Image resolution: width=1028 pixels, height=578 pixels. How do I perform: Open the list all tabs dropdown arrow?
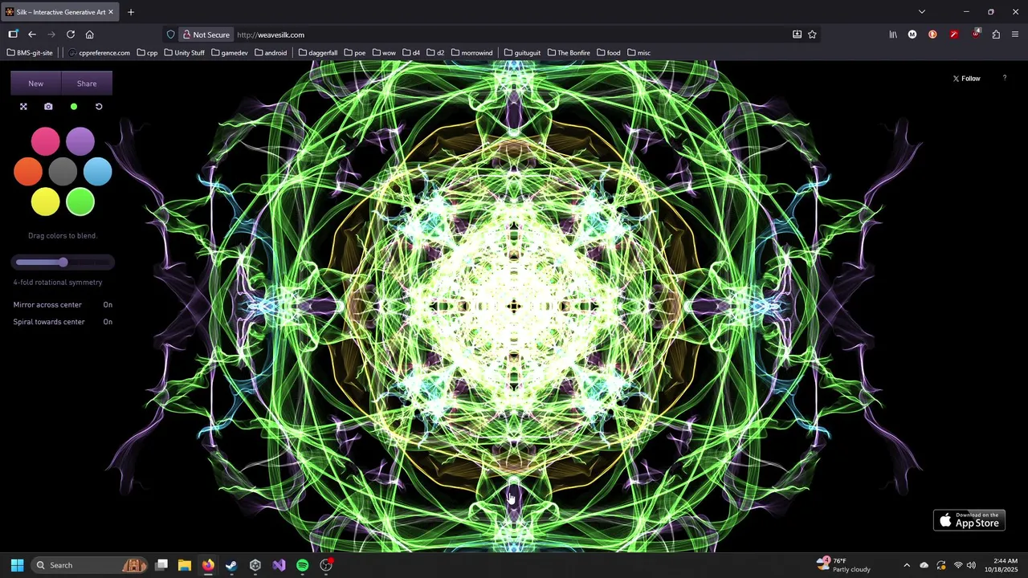(x=922, y=12)
